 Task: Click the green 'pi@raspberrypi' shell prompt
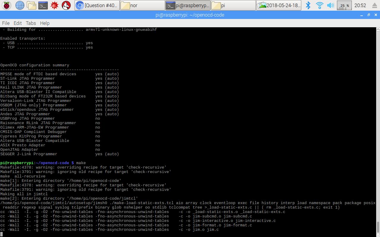(17, 163)
